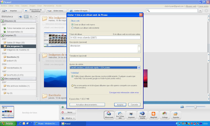Collapse the Carpetas (7) section
The width and height of the screenshot is (210, 126).
(3, 35)
